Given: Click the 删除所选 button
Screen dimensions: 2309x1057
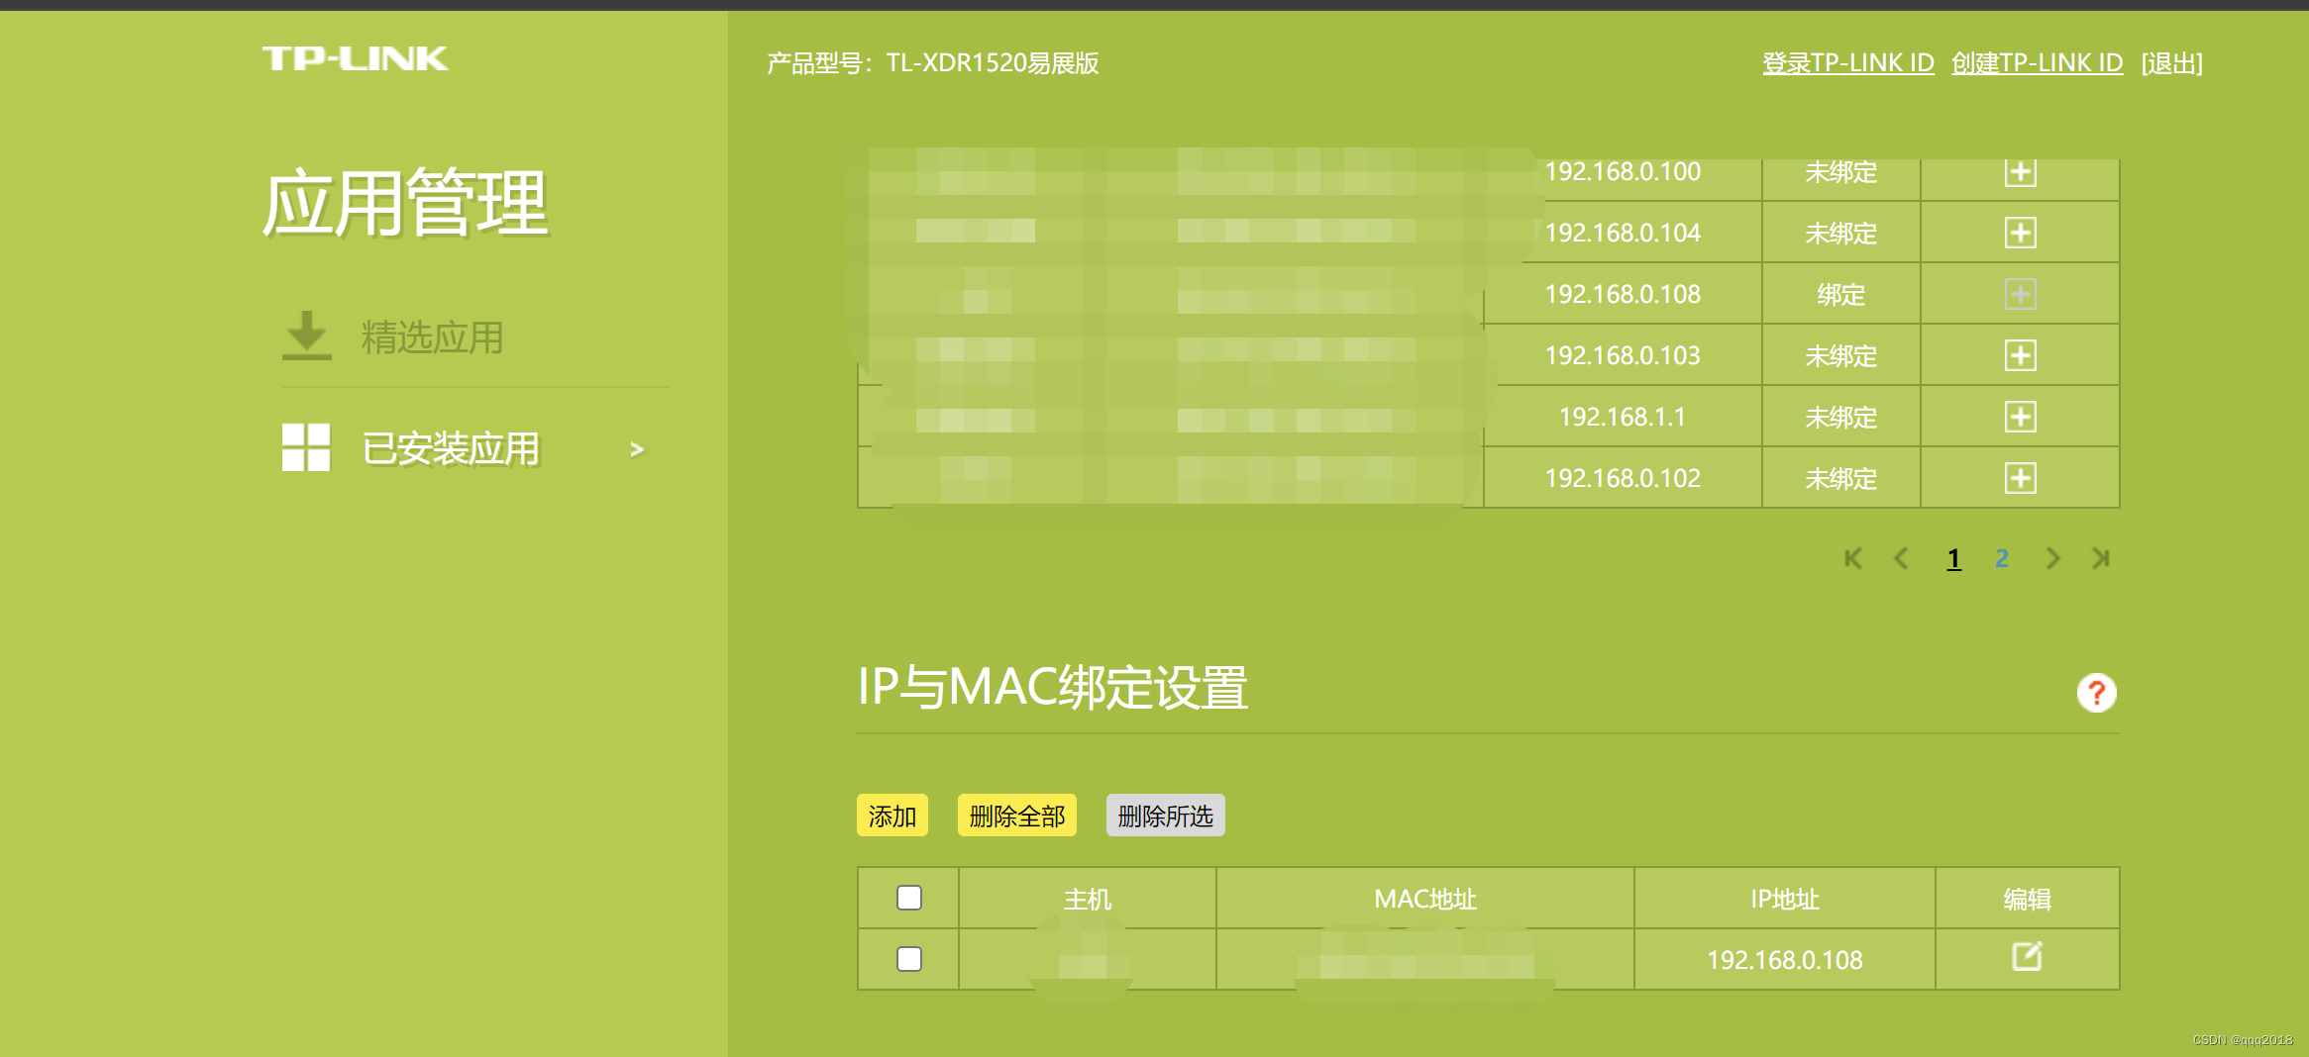Looking at the screenshot, I should tap(1166, 816).
